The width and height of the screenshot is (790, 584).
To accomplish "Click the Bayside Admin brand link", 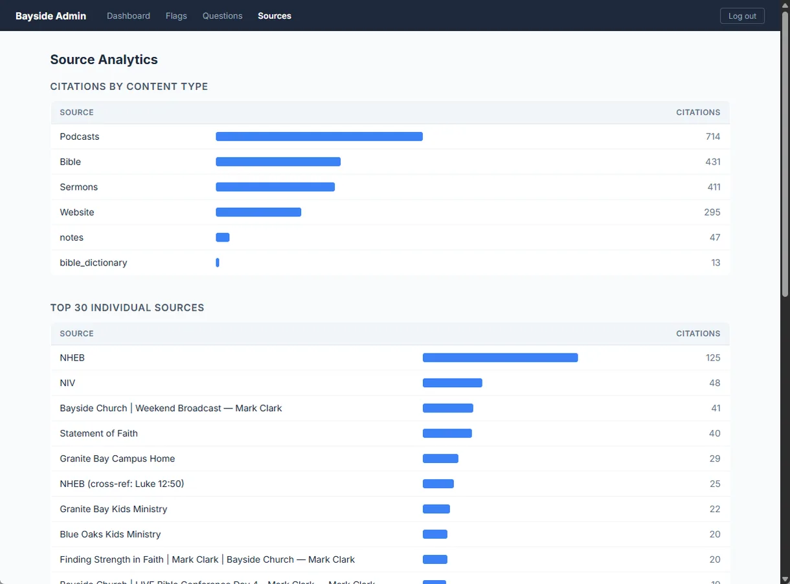I will pyautogui.click(x=51, y=16).
